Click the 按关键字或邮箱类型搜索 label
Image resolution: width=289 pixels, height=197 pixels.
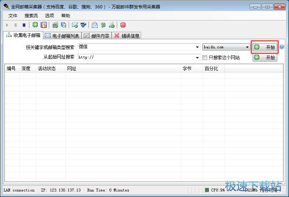(50, 47)
